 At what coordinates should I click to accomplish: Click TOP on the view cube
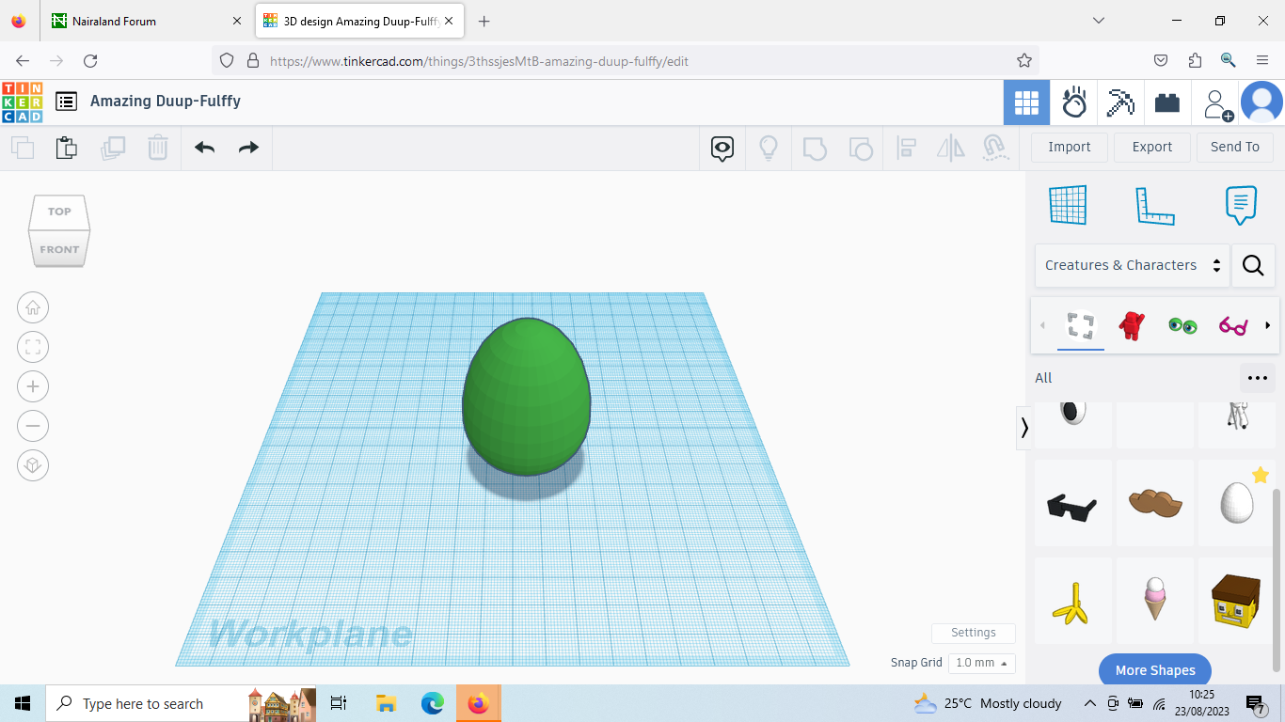[x=58, y=212]
